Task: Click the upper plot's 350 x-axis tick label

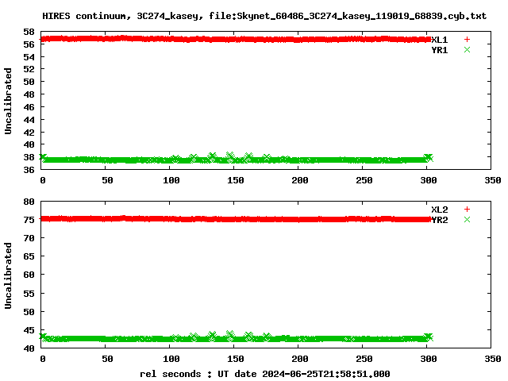Action: click(x=493, y=180)
